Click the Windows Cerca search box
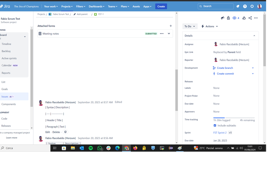The width and height of the screenshot is (276, 172). (25, 148)
